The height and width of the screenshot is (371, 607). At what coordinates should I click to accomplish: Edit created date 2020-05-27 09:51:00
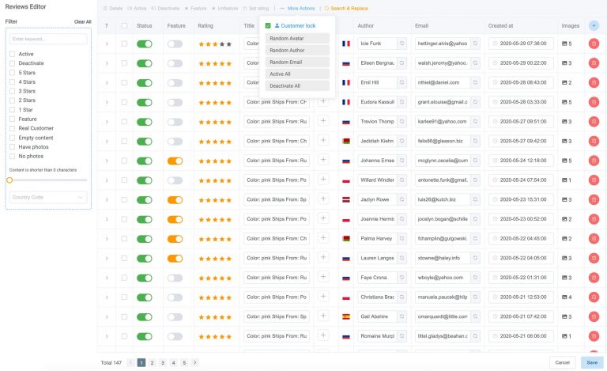click(521, 122)
